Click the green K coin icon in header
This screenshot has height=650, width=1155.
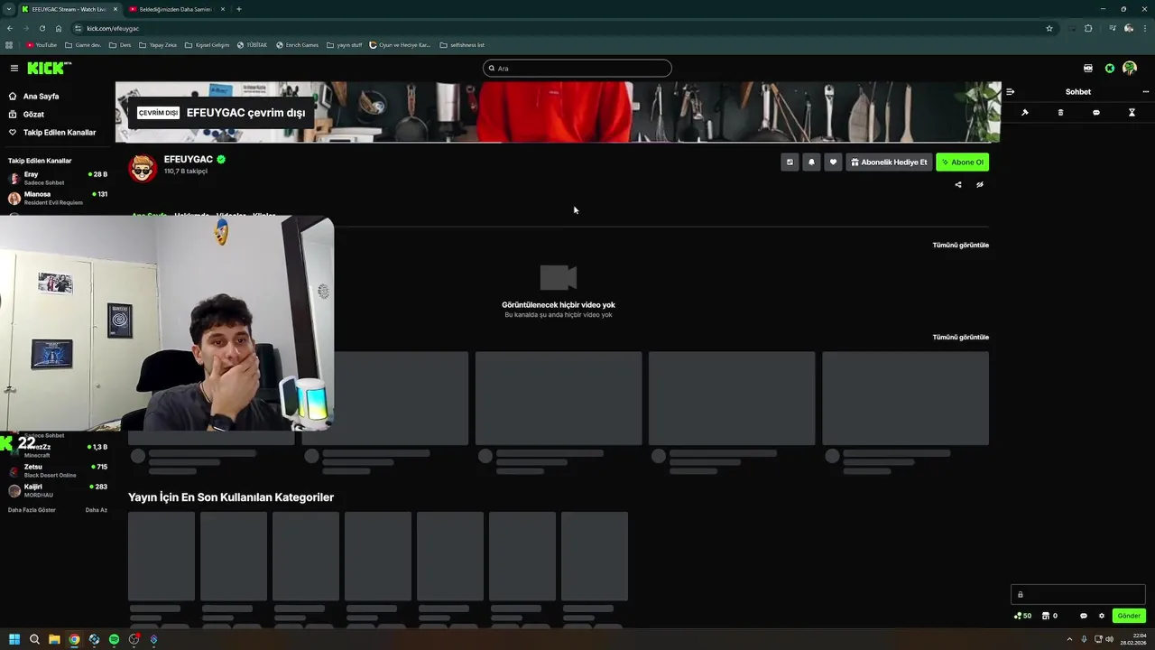(1110, 68)
